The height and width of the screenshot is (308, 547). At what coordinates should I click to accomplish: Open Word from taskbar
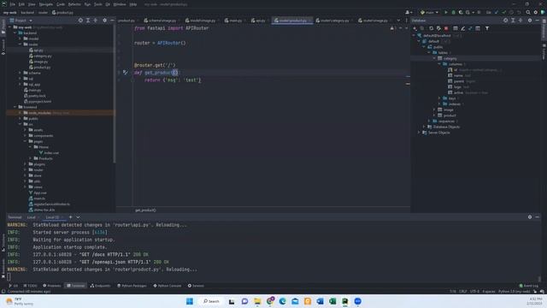320,301
